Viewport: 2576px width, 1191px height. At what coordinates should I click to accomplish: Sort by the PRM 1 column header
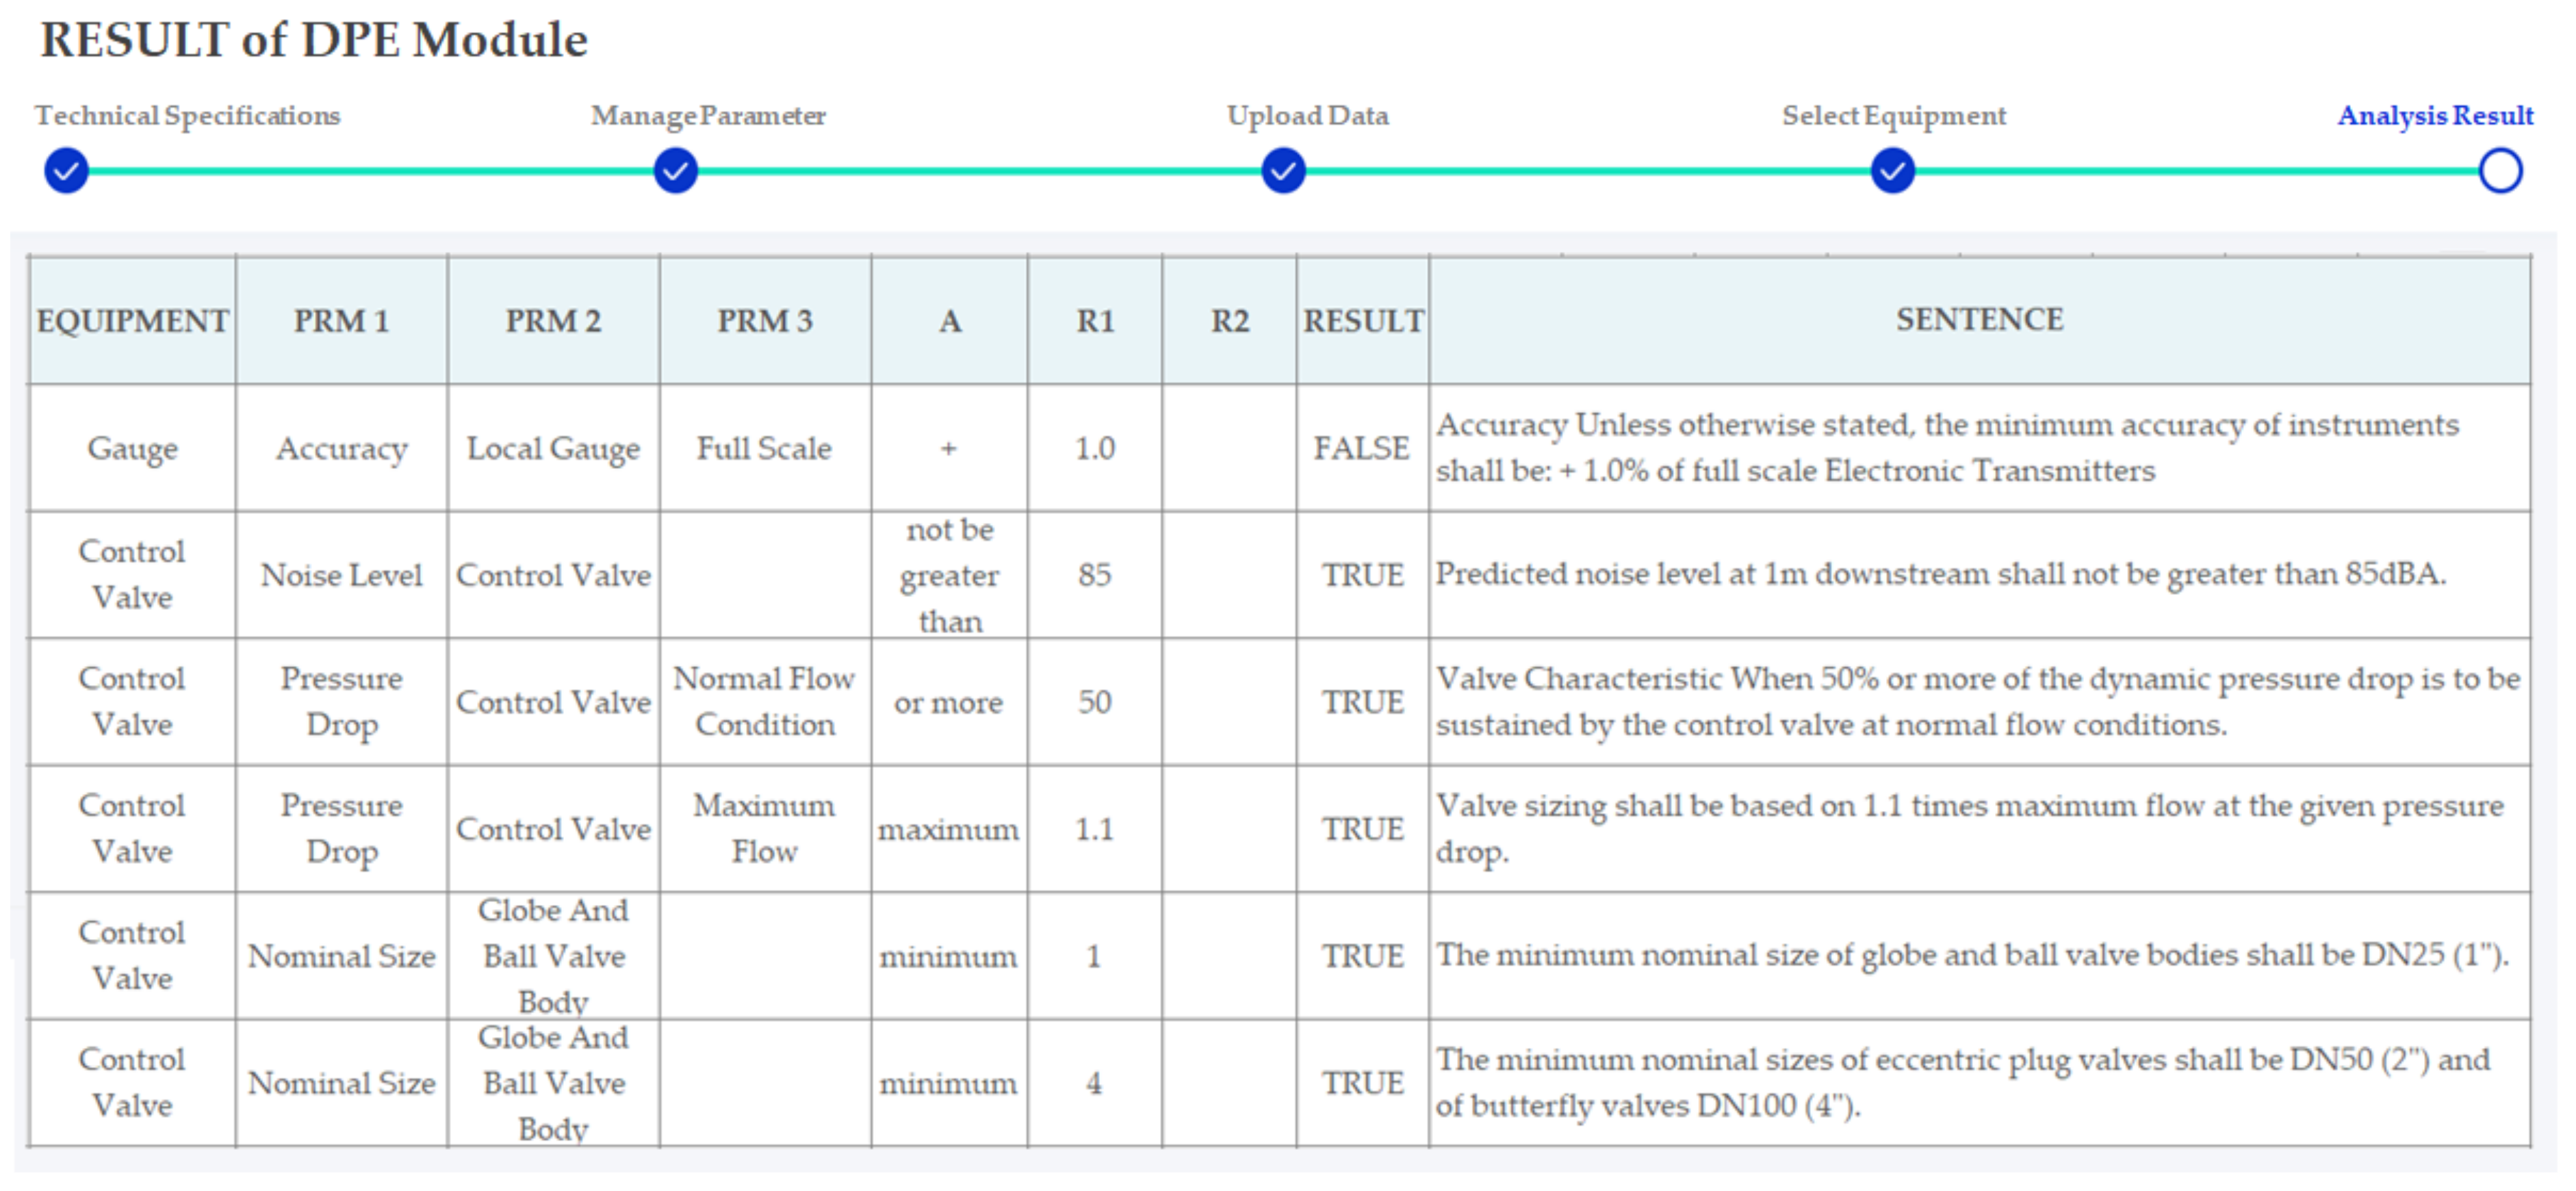click(x=341, y=321)
